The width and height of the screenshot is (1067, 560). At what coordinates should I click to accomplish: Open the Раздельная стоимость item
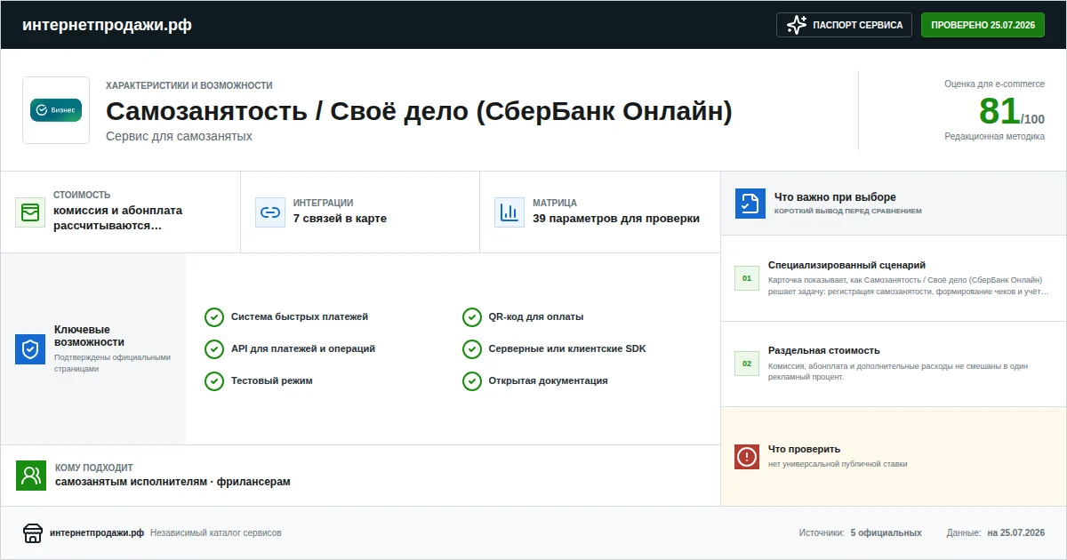click(894, 364)
